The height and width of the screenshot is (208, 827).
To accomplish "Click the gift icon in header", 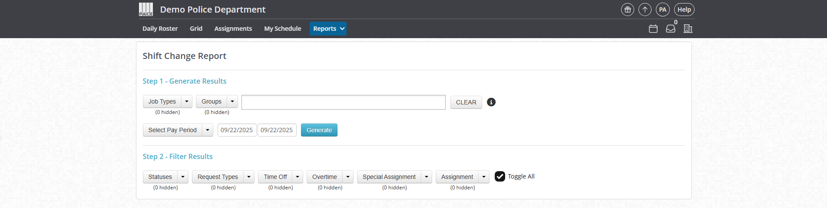I will pos(628,10).
